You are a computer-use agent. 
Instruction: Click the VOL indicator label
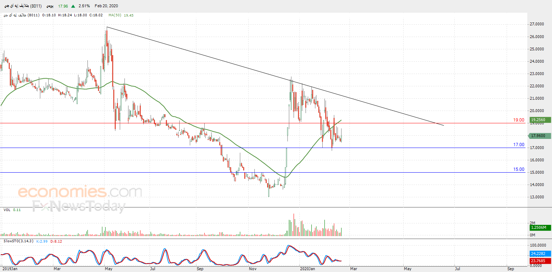pos(7,210)
